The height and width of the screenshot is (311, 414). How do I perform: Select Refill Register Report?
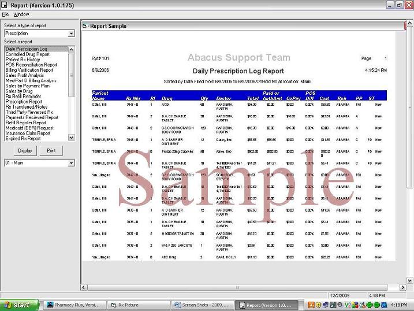point(26,123)
